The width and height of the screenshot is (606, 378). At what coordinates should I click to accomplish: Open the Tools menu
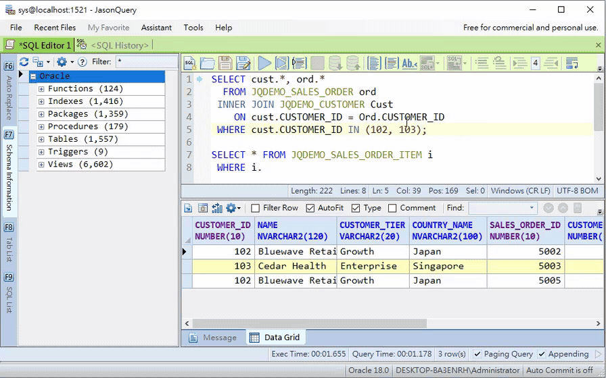193,28
